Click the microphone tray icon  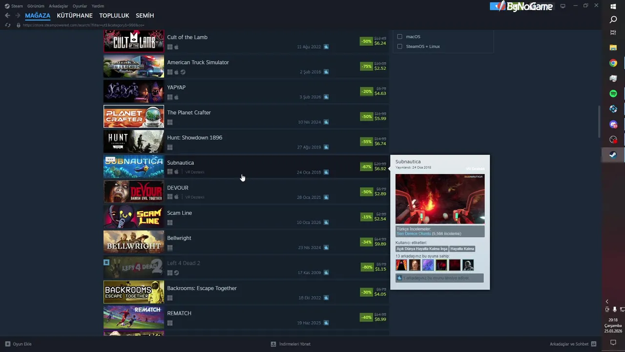pos(614,309)
